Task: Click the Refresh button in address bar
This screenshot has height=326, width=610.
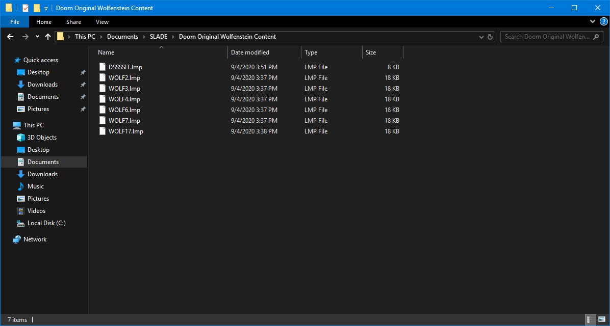Action: pyautogui.click(x=490, y=37)
